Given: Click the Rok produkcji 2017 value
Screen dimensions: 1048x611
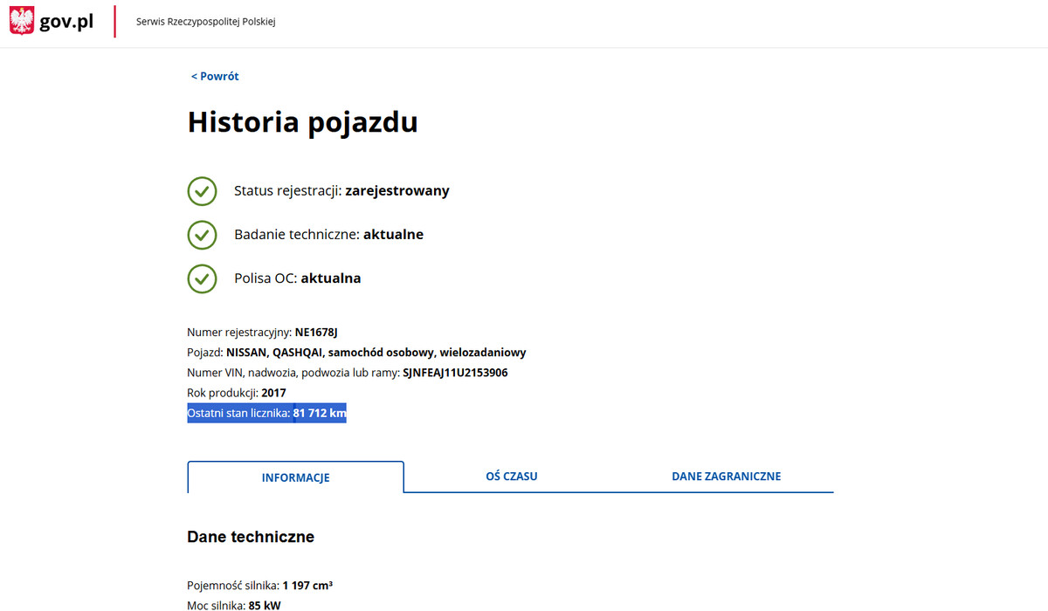Looking at the screenshot, I should click(273, 394).
